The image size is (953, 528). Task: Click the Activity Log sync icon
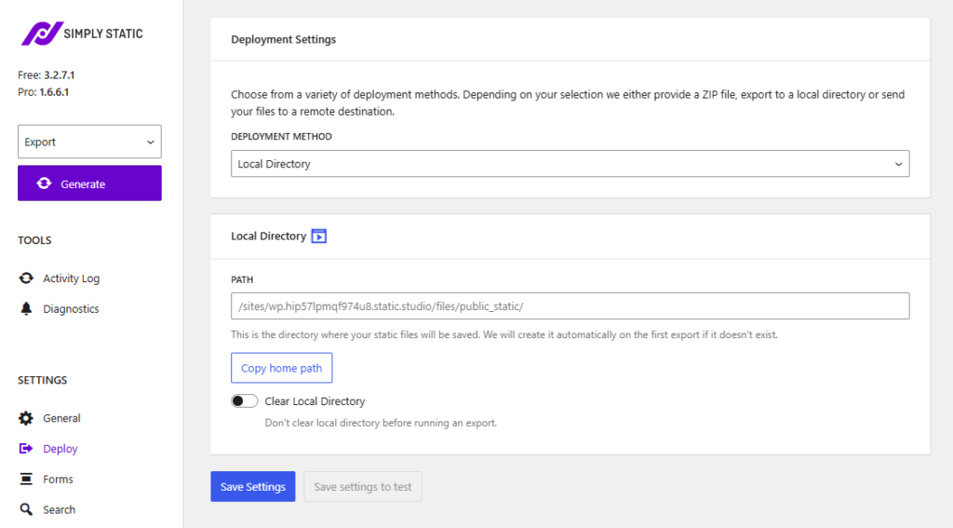coord(26,278)
